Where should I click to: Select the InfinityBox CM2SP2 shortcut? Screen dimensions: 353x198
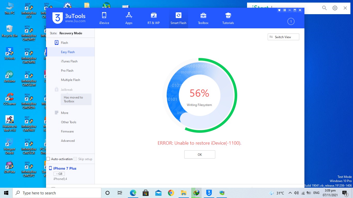(29, 169)
